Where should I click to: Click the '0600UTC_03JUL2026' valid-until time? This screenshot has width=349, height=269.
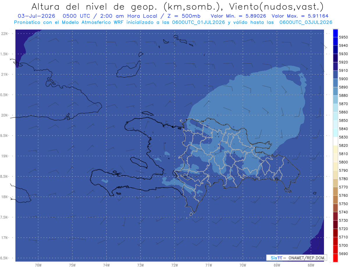click(306, 22)
